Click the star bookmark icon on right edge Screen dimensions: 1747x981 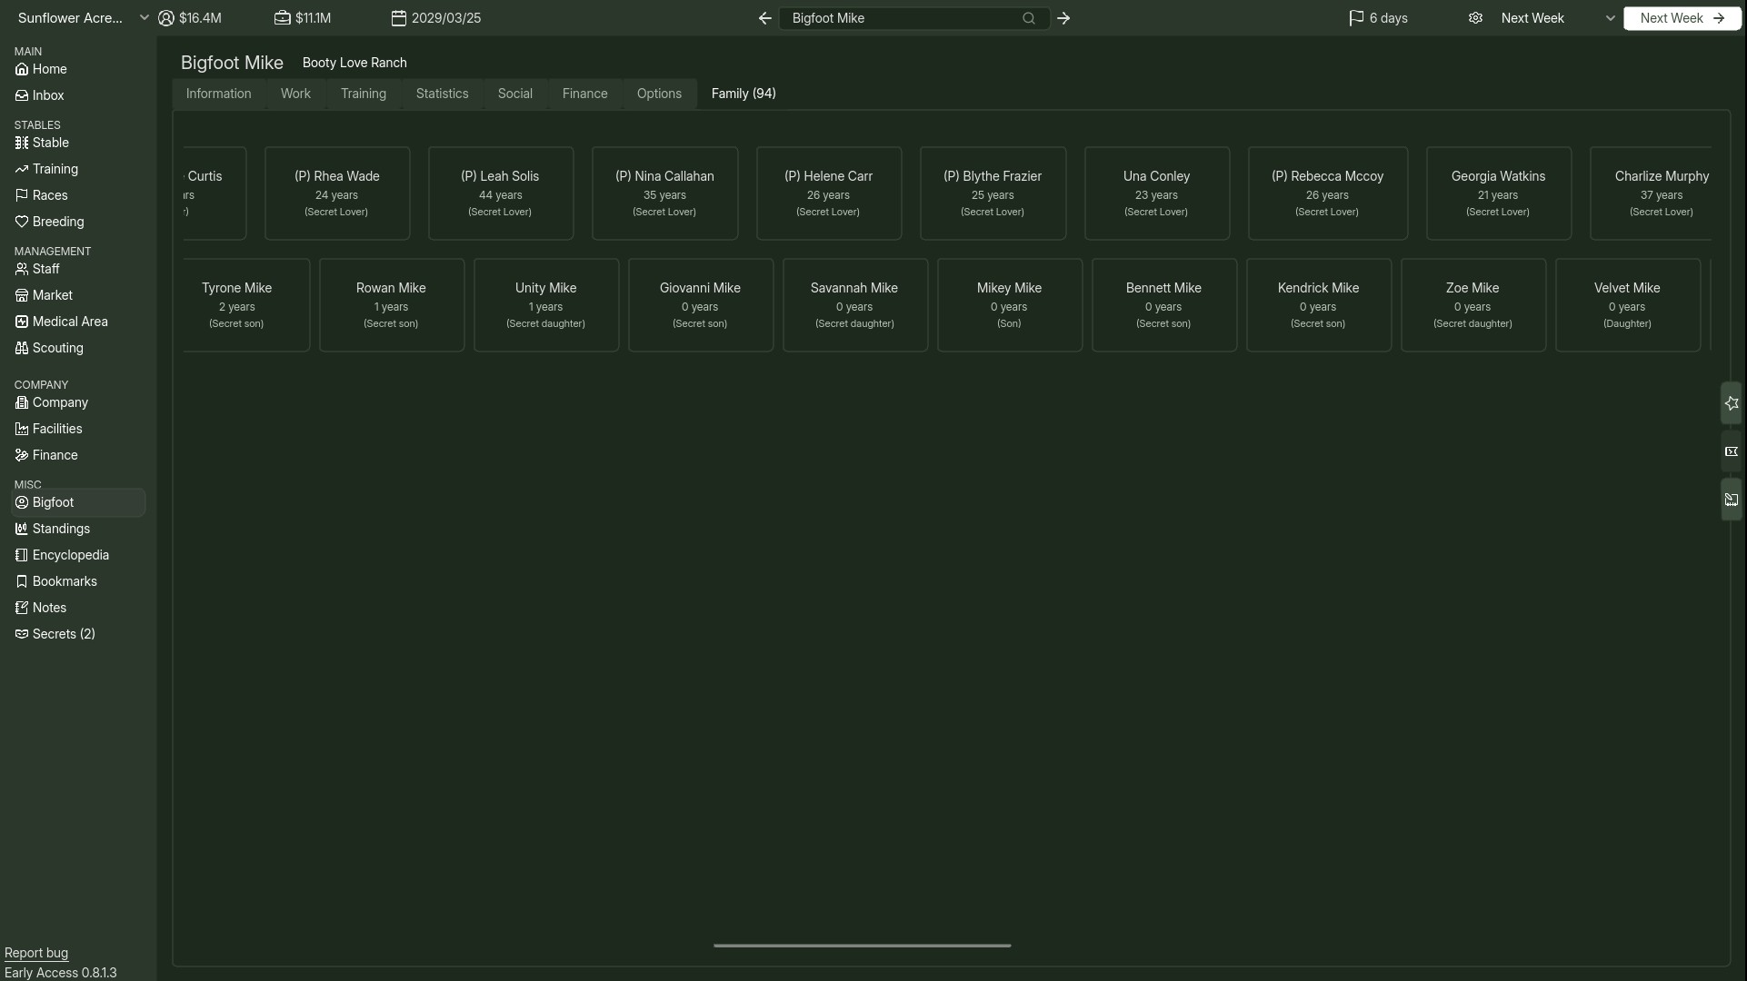[1731, 403]
